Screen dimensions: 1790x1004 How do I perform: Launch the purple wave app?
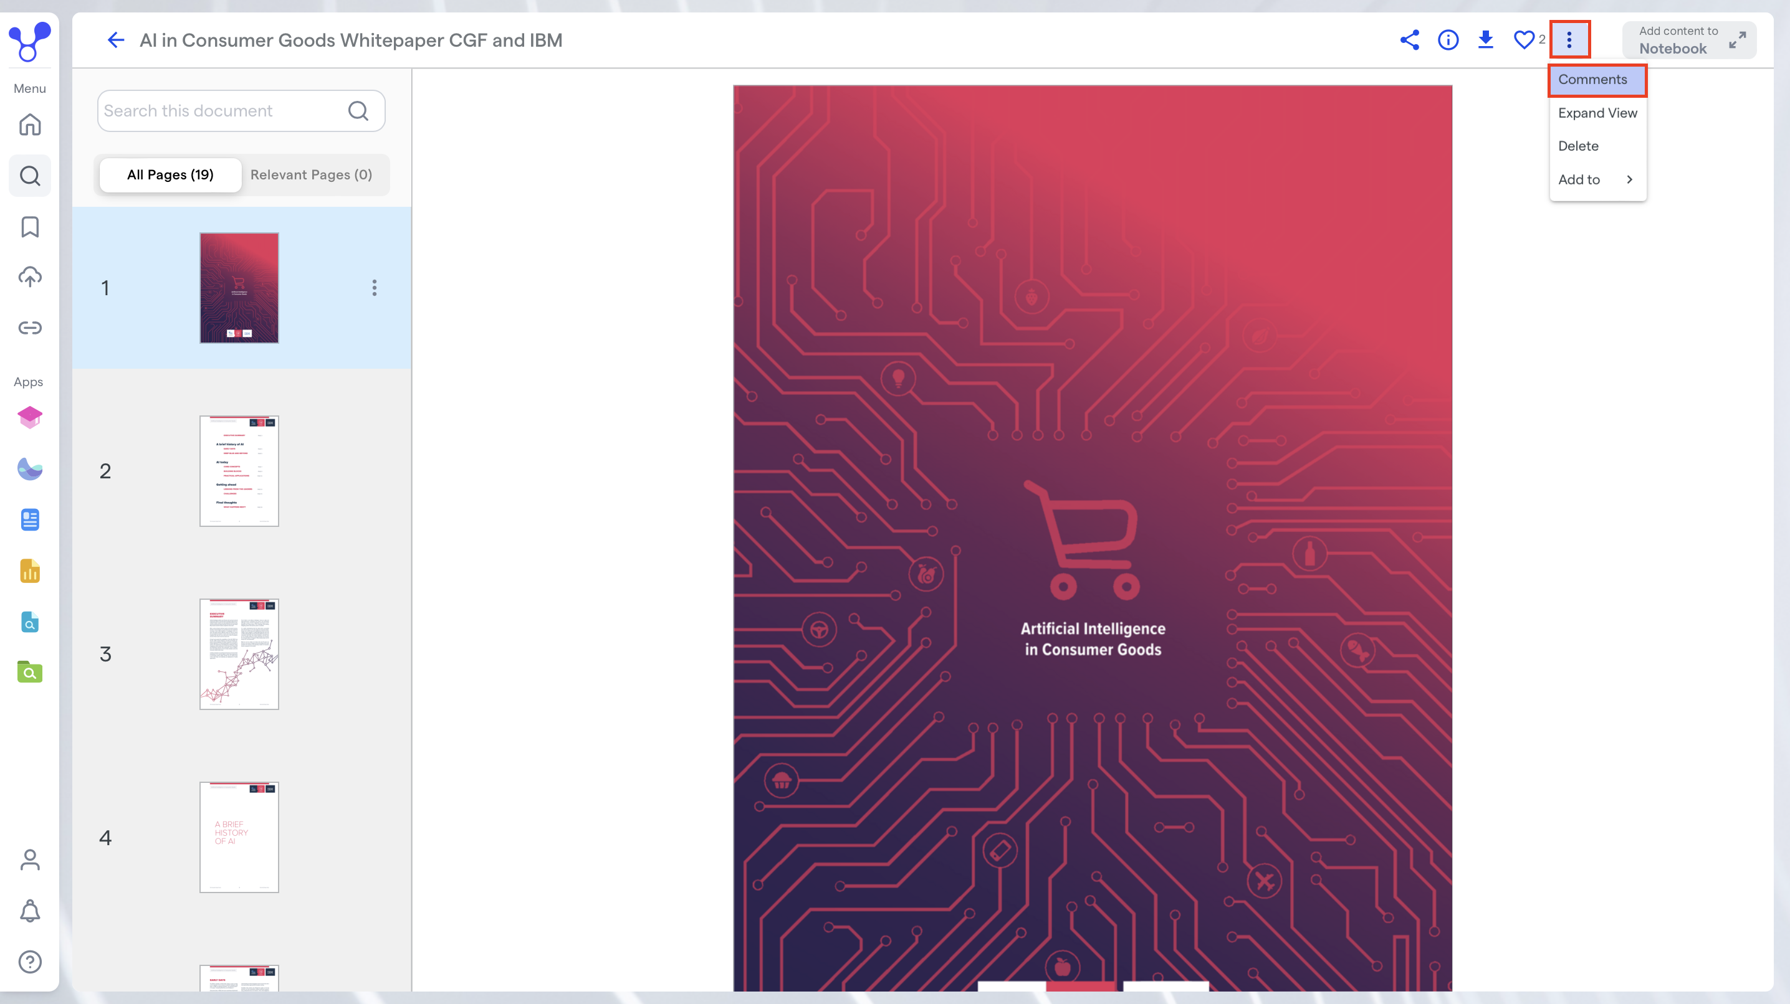click(x=30, y=468)
